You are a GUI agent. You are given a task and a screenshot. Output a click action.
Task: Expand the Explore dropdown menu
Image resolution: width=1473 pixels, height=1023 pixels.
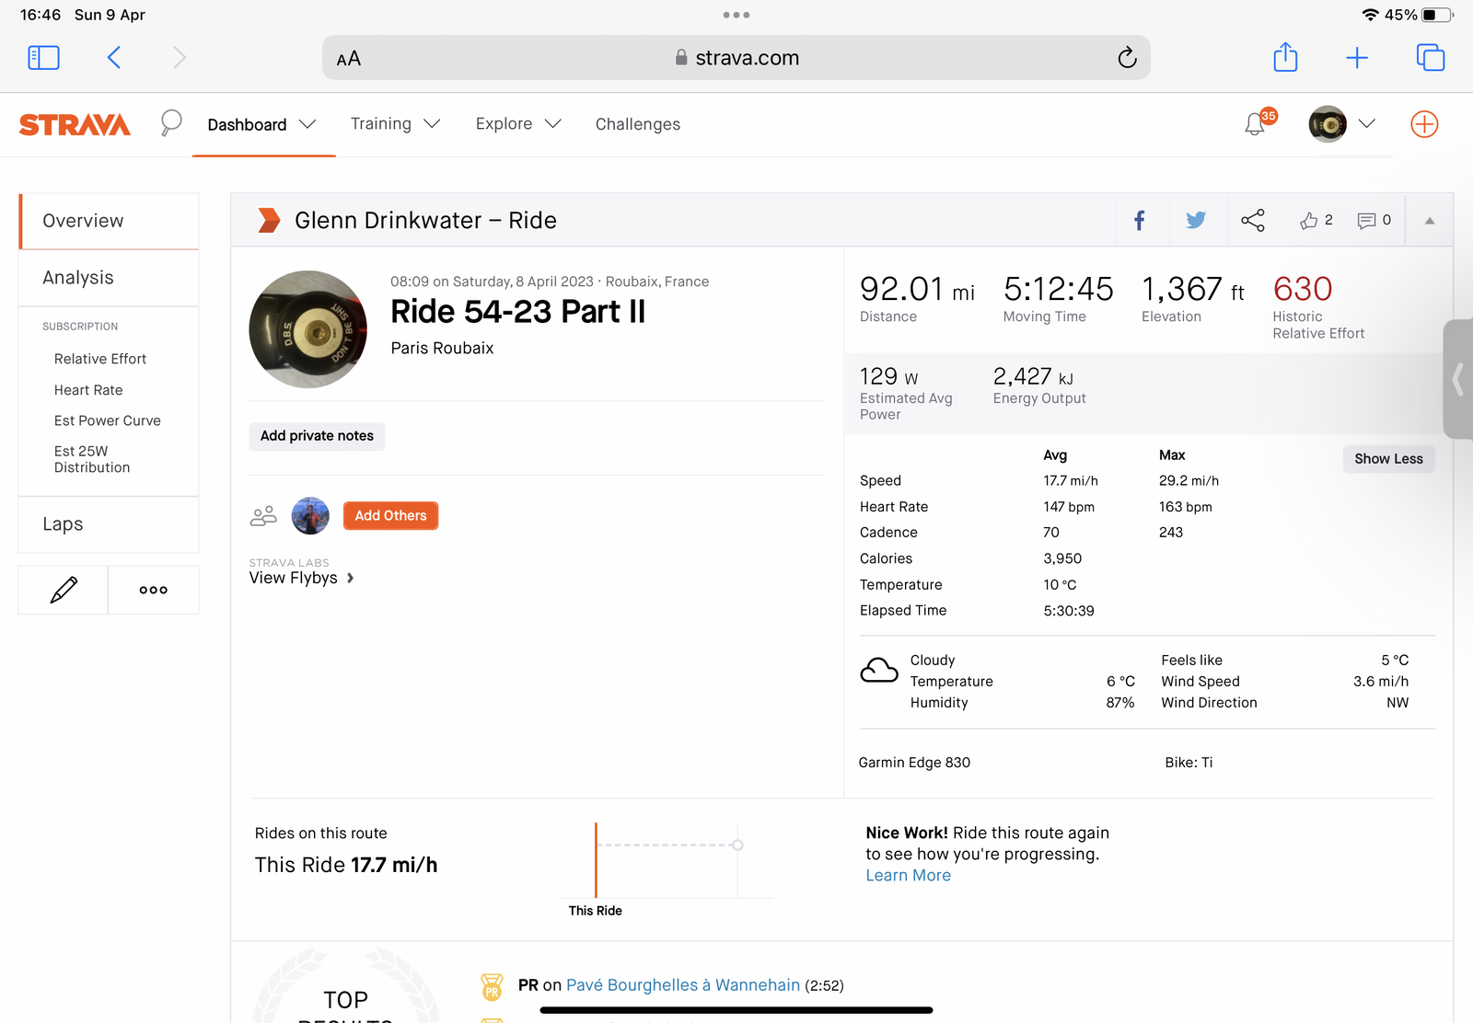pos(517,124)
